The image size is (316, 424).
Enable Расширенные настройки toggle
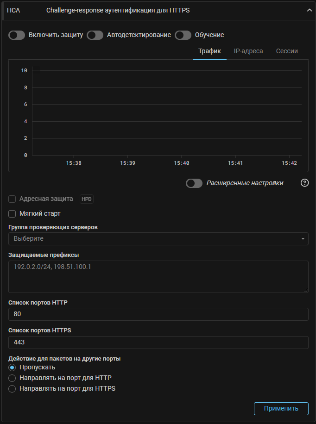194,183
